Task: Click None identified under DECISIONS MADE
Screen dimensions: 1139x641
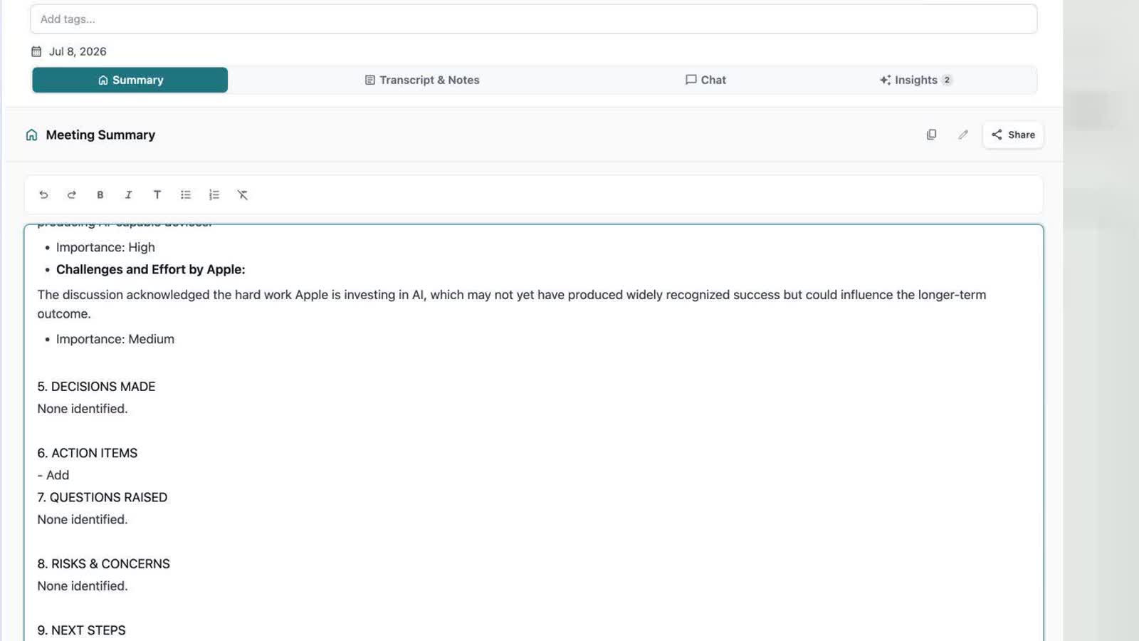Action: [x=83, y=409]
